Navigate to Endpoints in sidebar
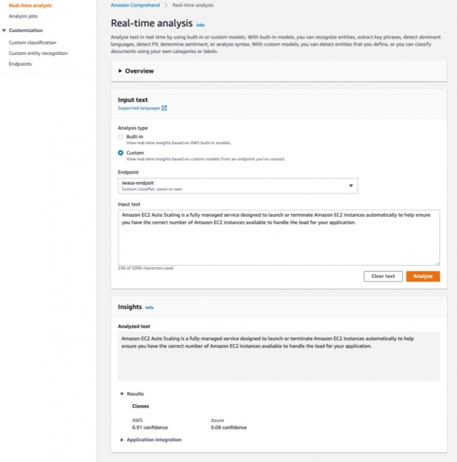This screenshot has height=462, width=457. [20, 64]
